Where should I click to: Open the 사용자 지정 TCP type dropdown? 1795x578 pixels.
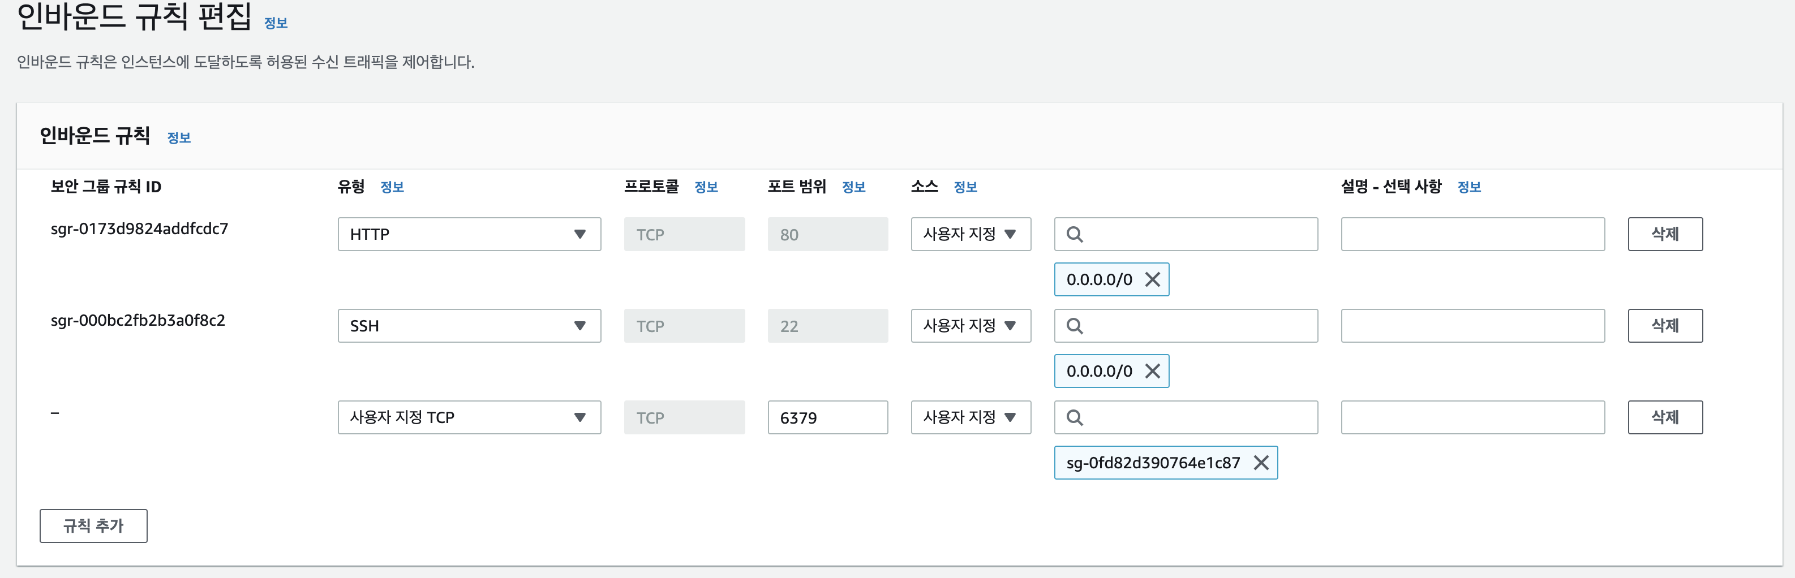[x=469, y=417]
